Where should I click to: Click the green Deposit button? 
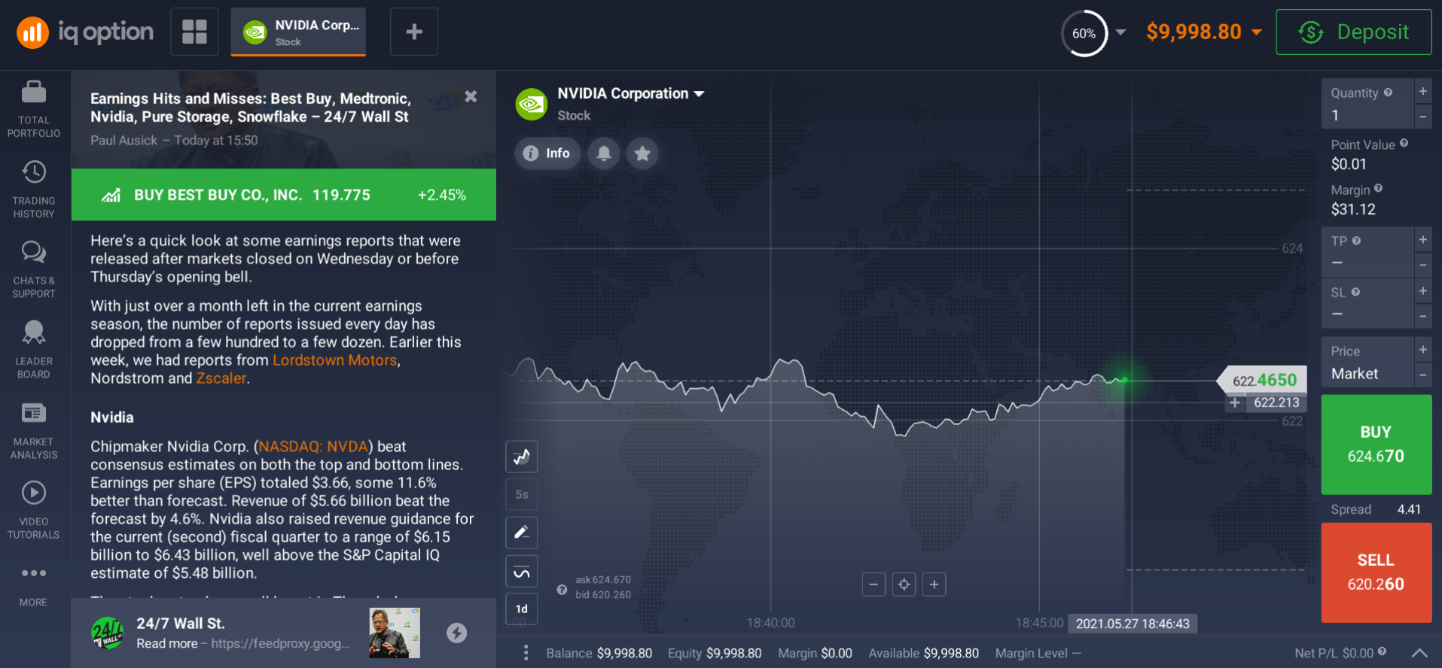click(x=1354, y=32)
